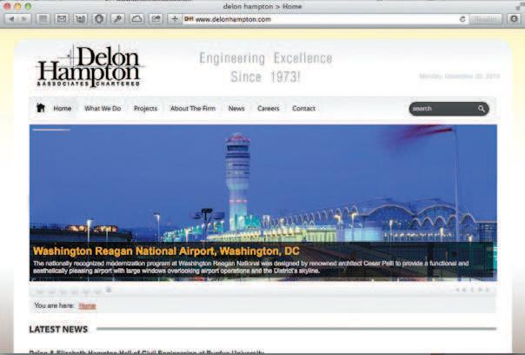The image size is (525, 355).
Task: Click the DH favicon in address bar
Action: pos(189,19)
